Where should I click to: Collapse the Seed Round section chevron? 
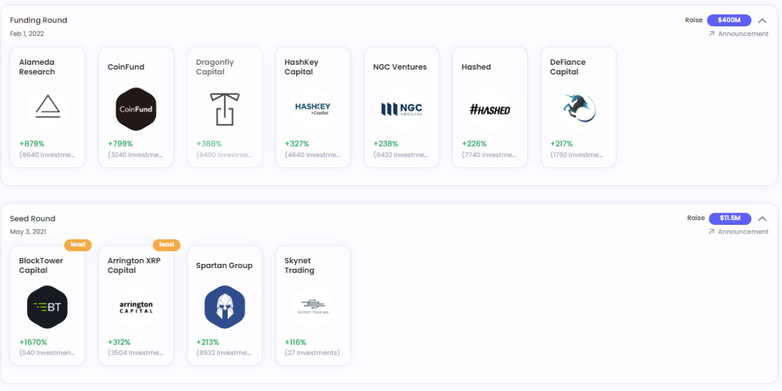(762, 218)
